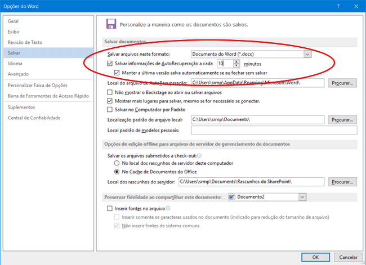366x265 pixels.
Task: Check Salvar no Computador por Padrão
Action: point(110,110)
